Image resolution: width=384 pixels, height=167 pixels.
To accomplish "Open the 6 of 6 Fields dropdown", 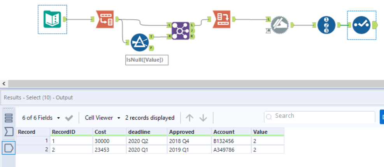I will pos(41,118).
